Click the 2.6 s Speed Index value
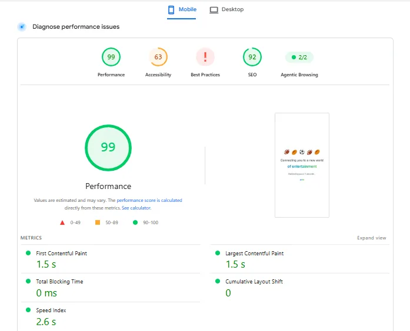Screen dimensions: 410x331 pos(46,322)
